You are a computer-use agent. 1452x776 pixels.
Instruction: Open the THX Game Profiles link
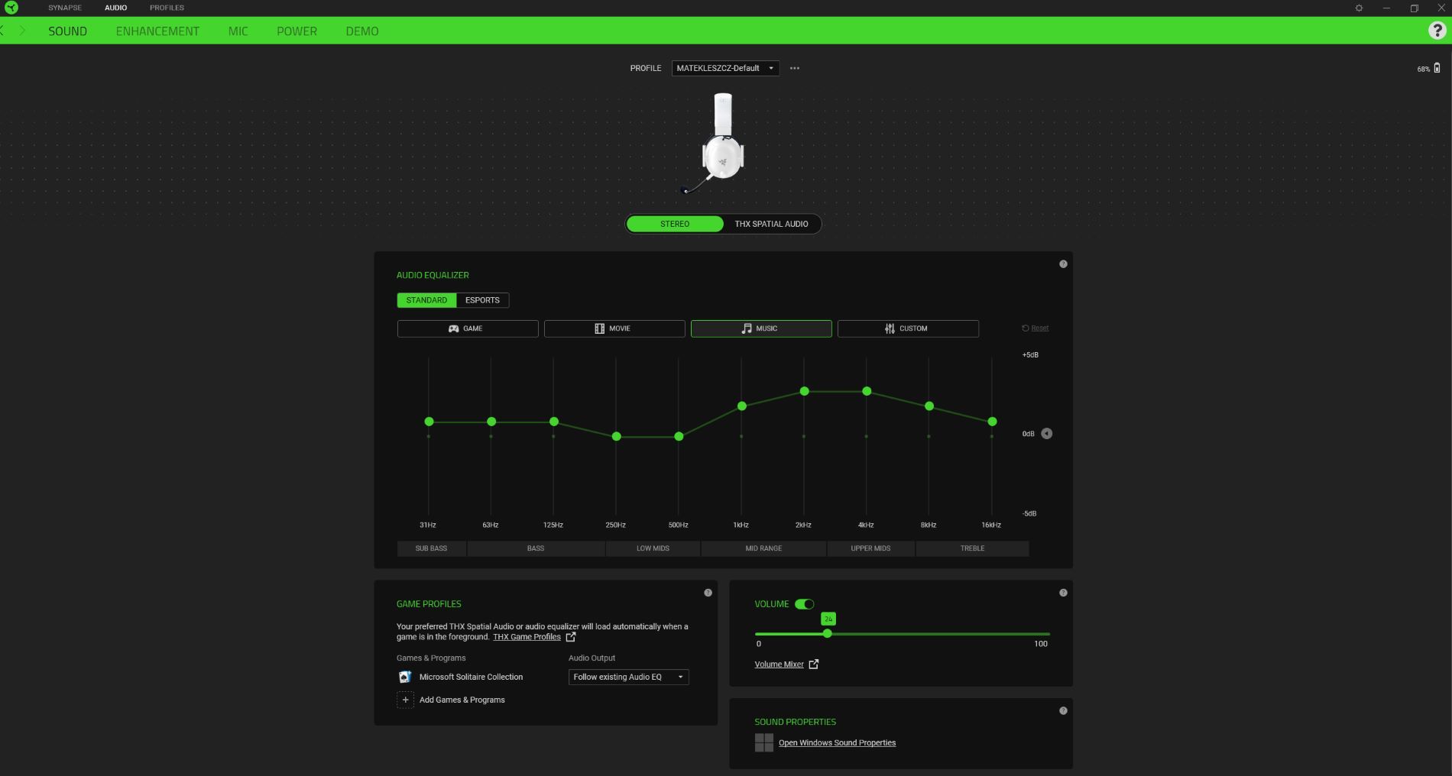coord(527,637)
